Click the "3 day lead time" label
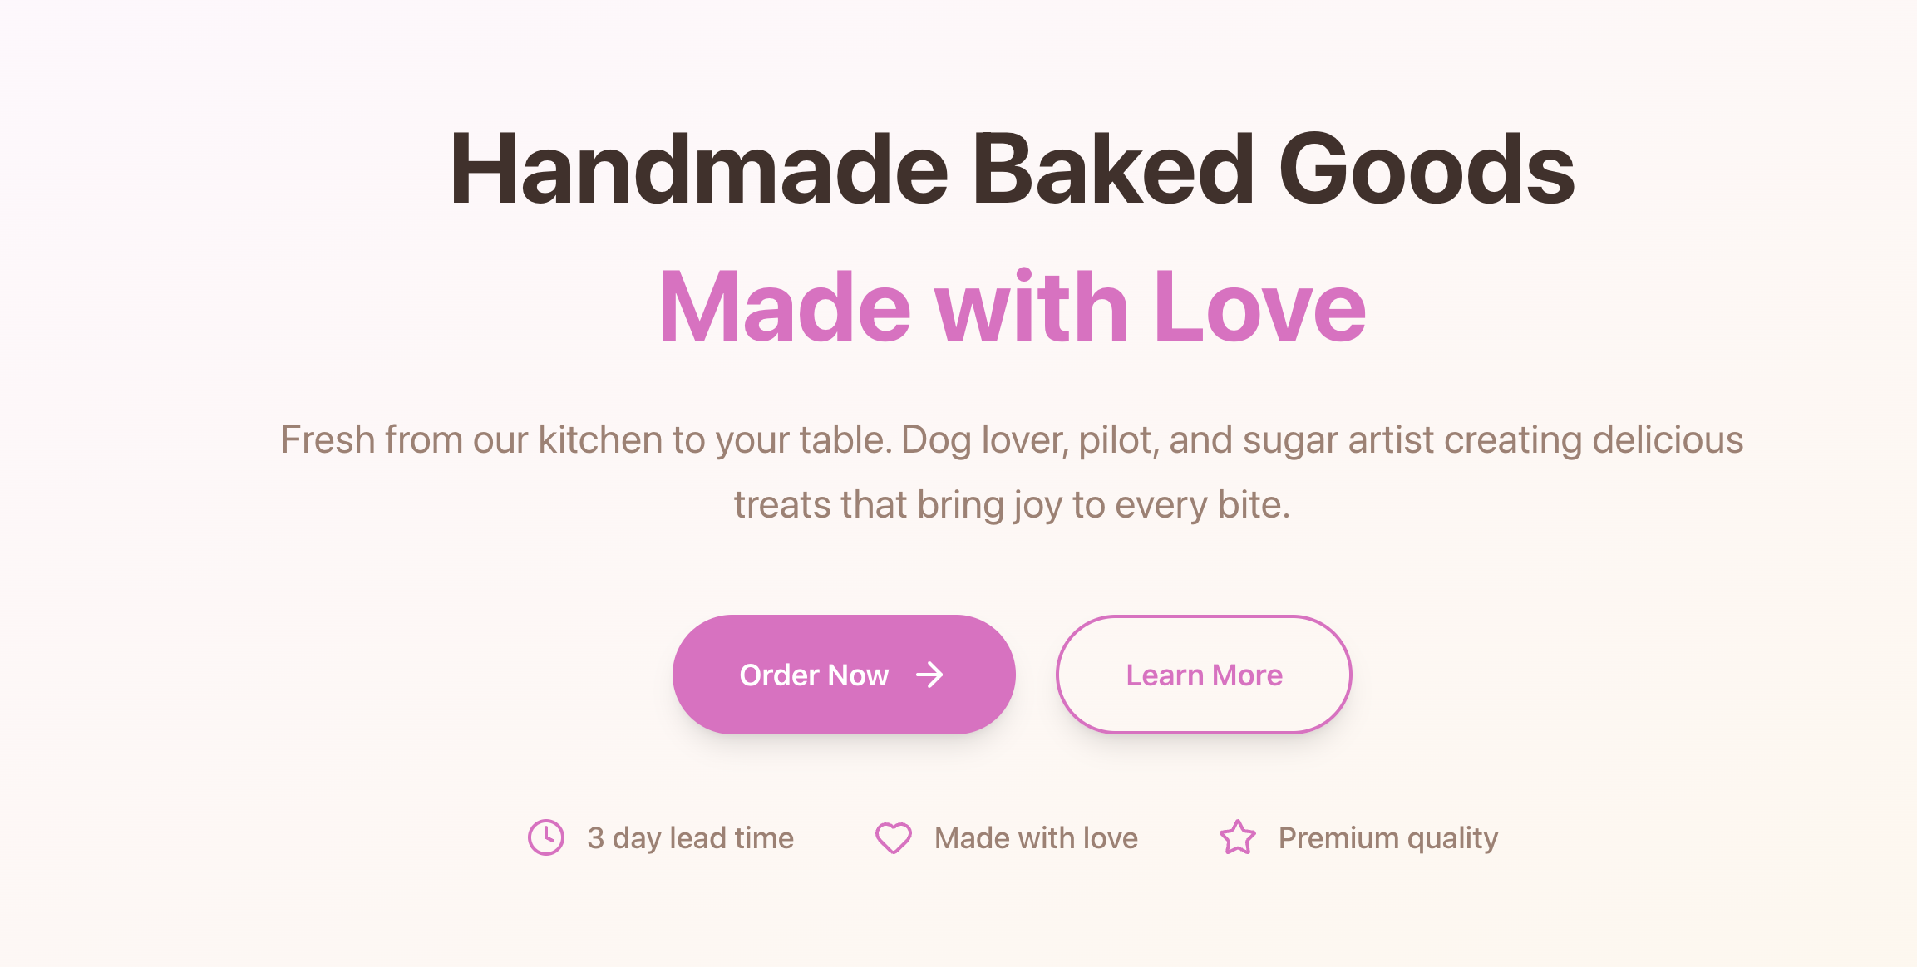1917x967 pixels. point(690,838)
